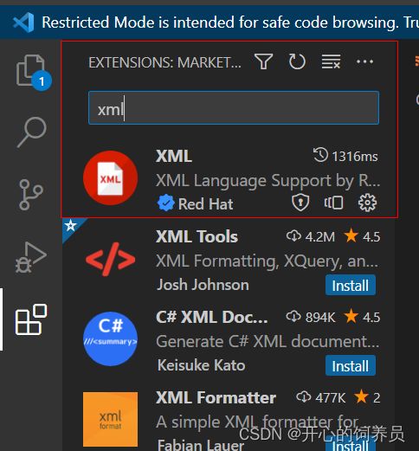This screenshot has height=451, width=419.
Task: Click the xml search input field
Action: pos(234,108)
